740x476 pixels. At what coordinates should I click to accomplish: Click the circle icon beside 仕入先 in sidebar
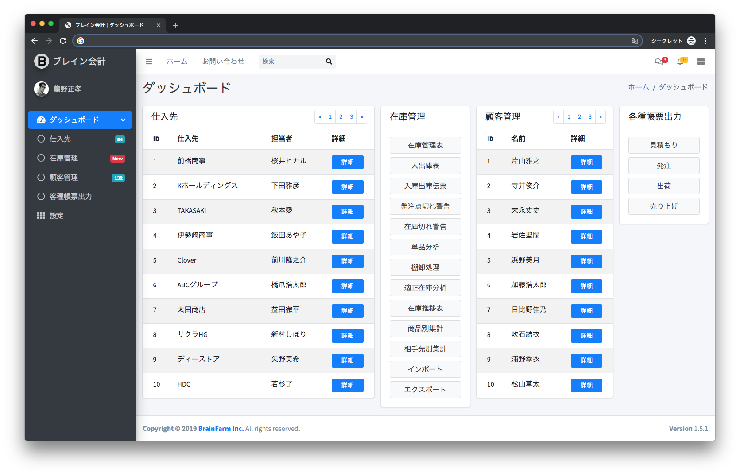tap(41, 139)
